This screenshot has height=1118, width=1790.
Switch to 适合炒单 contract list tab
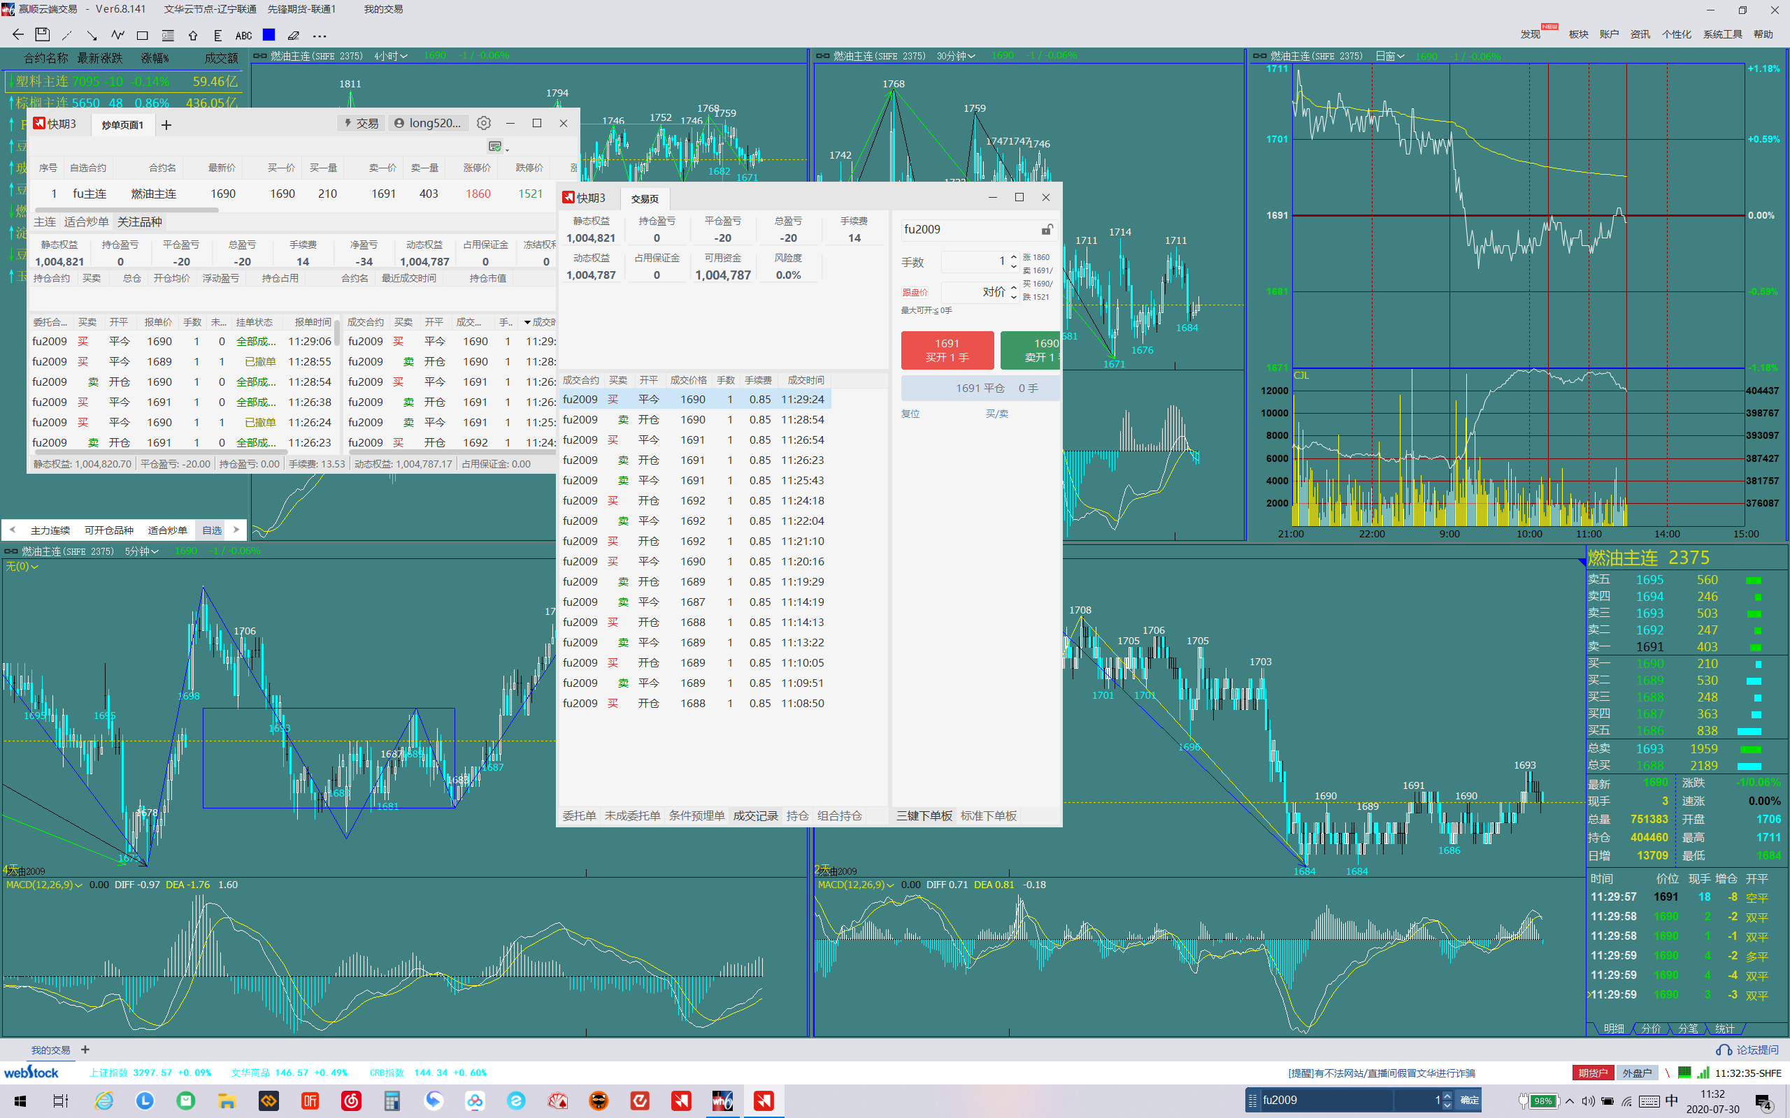click(x=167, y=530)
